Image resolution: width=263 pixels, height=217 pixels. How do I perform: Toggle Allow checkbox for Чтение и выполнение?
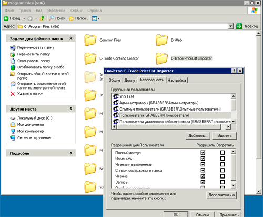click(203, 164)
